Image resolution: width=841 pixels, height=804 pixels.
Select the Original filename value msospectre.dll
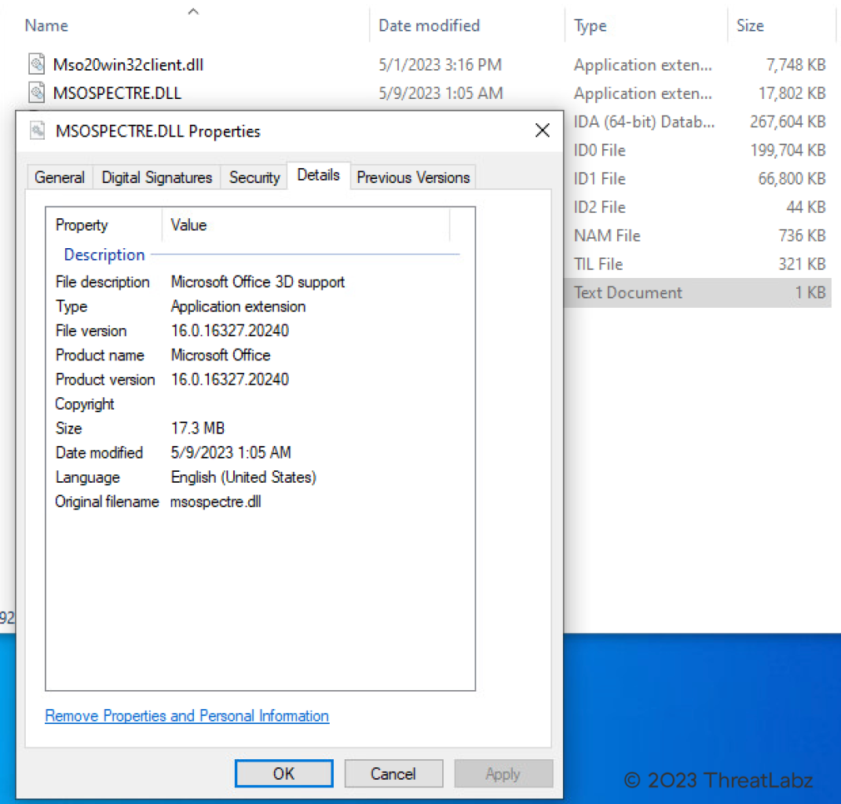click(x=215, y=502)
